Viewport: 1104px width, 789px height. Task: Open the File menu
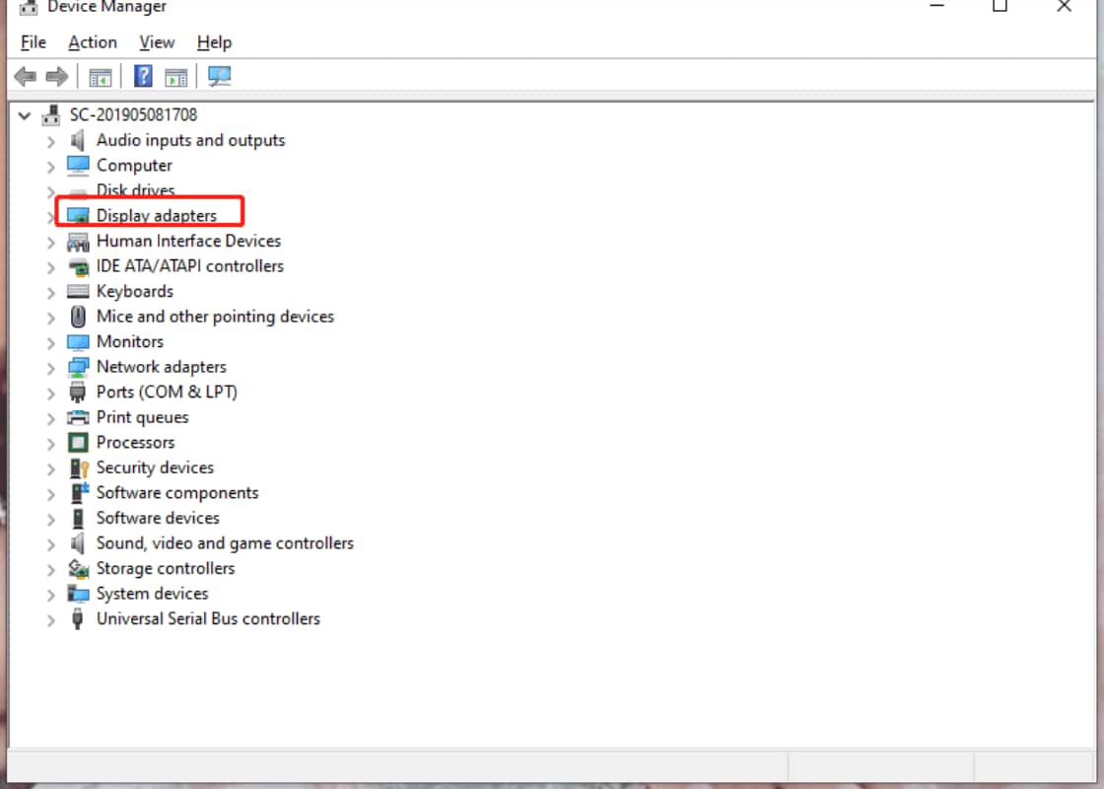click(33, 42)
